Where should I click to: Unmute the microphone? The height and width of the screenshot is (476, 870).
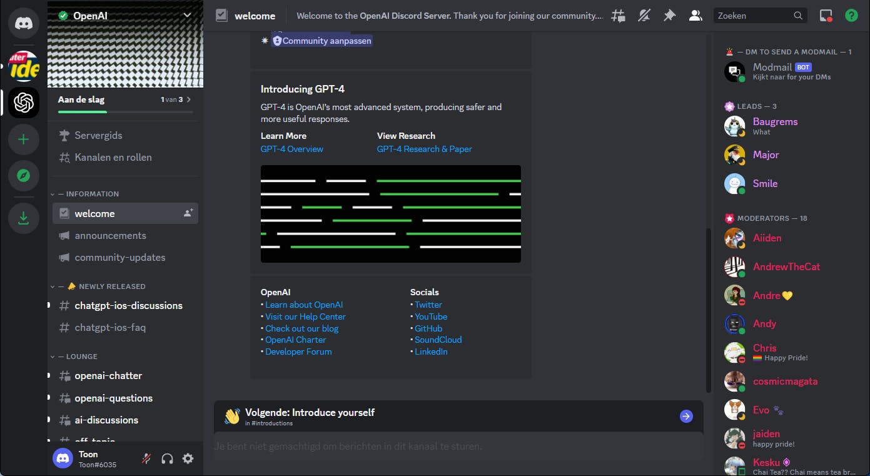146,458
